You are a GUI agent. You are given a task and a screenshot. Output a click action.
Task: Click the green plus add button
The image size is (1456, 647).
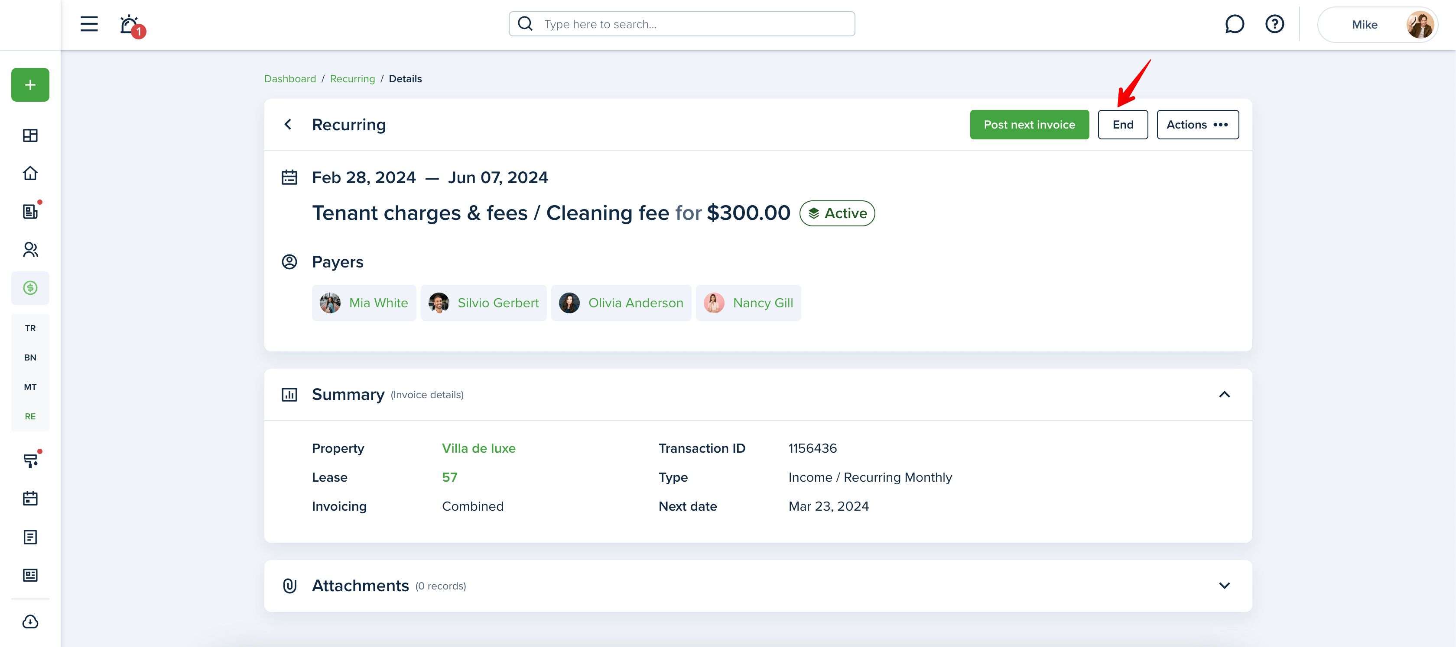pyautogui.click(x=30, y=85)
